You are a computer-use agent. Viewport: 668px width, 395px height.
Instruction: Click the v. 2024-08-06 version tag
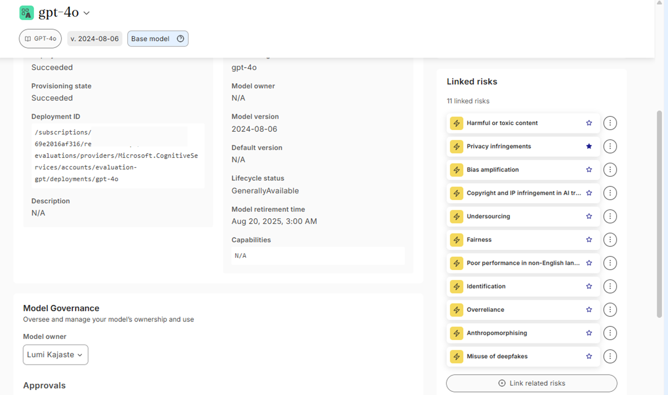95,39
